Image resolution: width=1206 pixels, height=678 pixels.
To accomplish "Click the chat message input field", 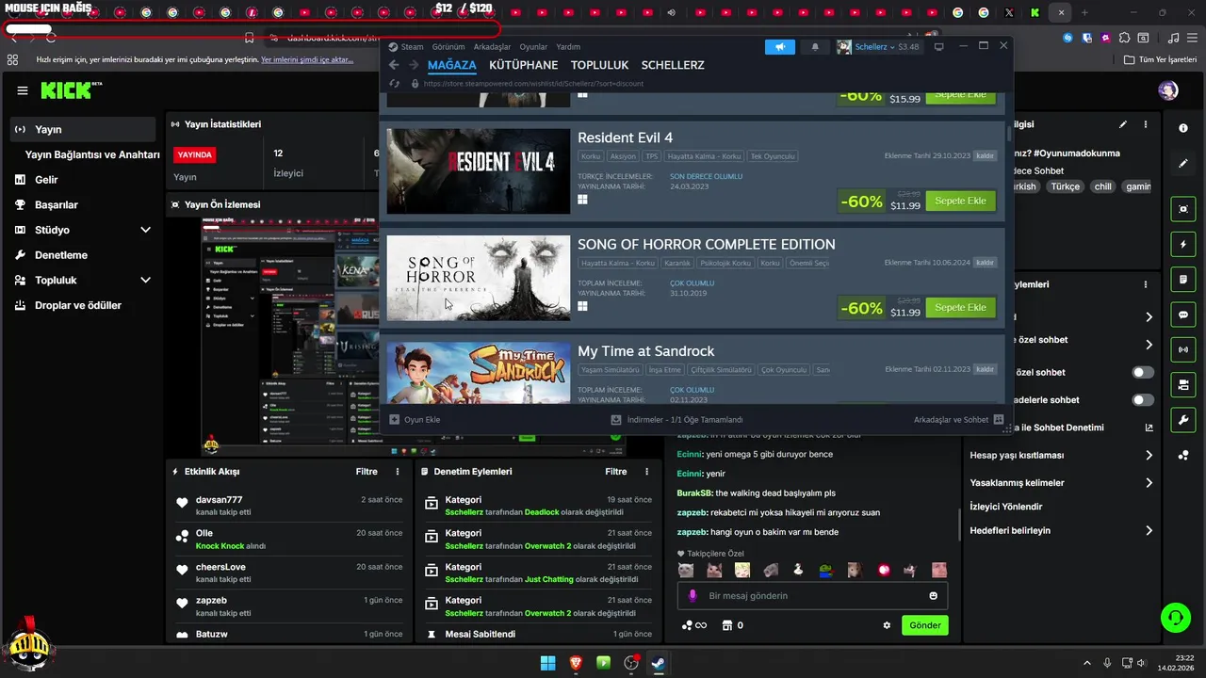I will (x=812, y=596).
